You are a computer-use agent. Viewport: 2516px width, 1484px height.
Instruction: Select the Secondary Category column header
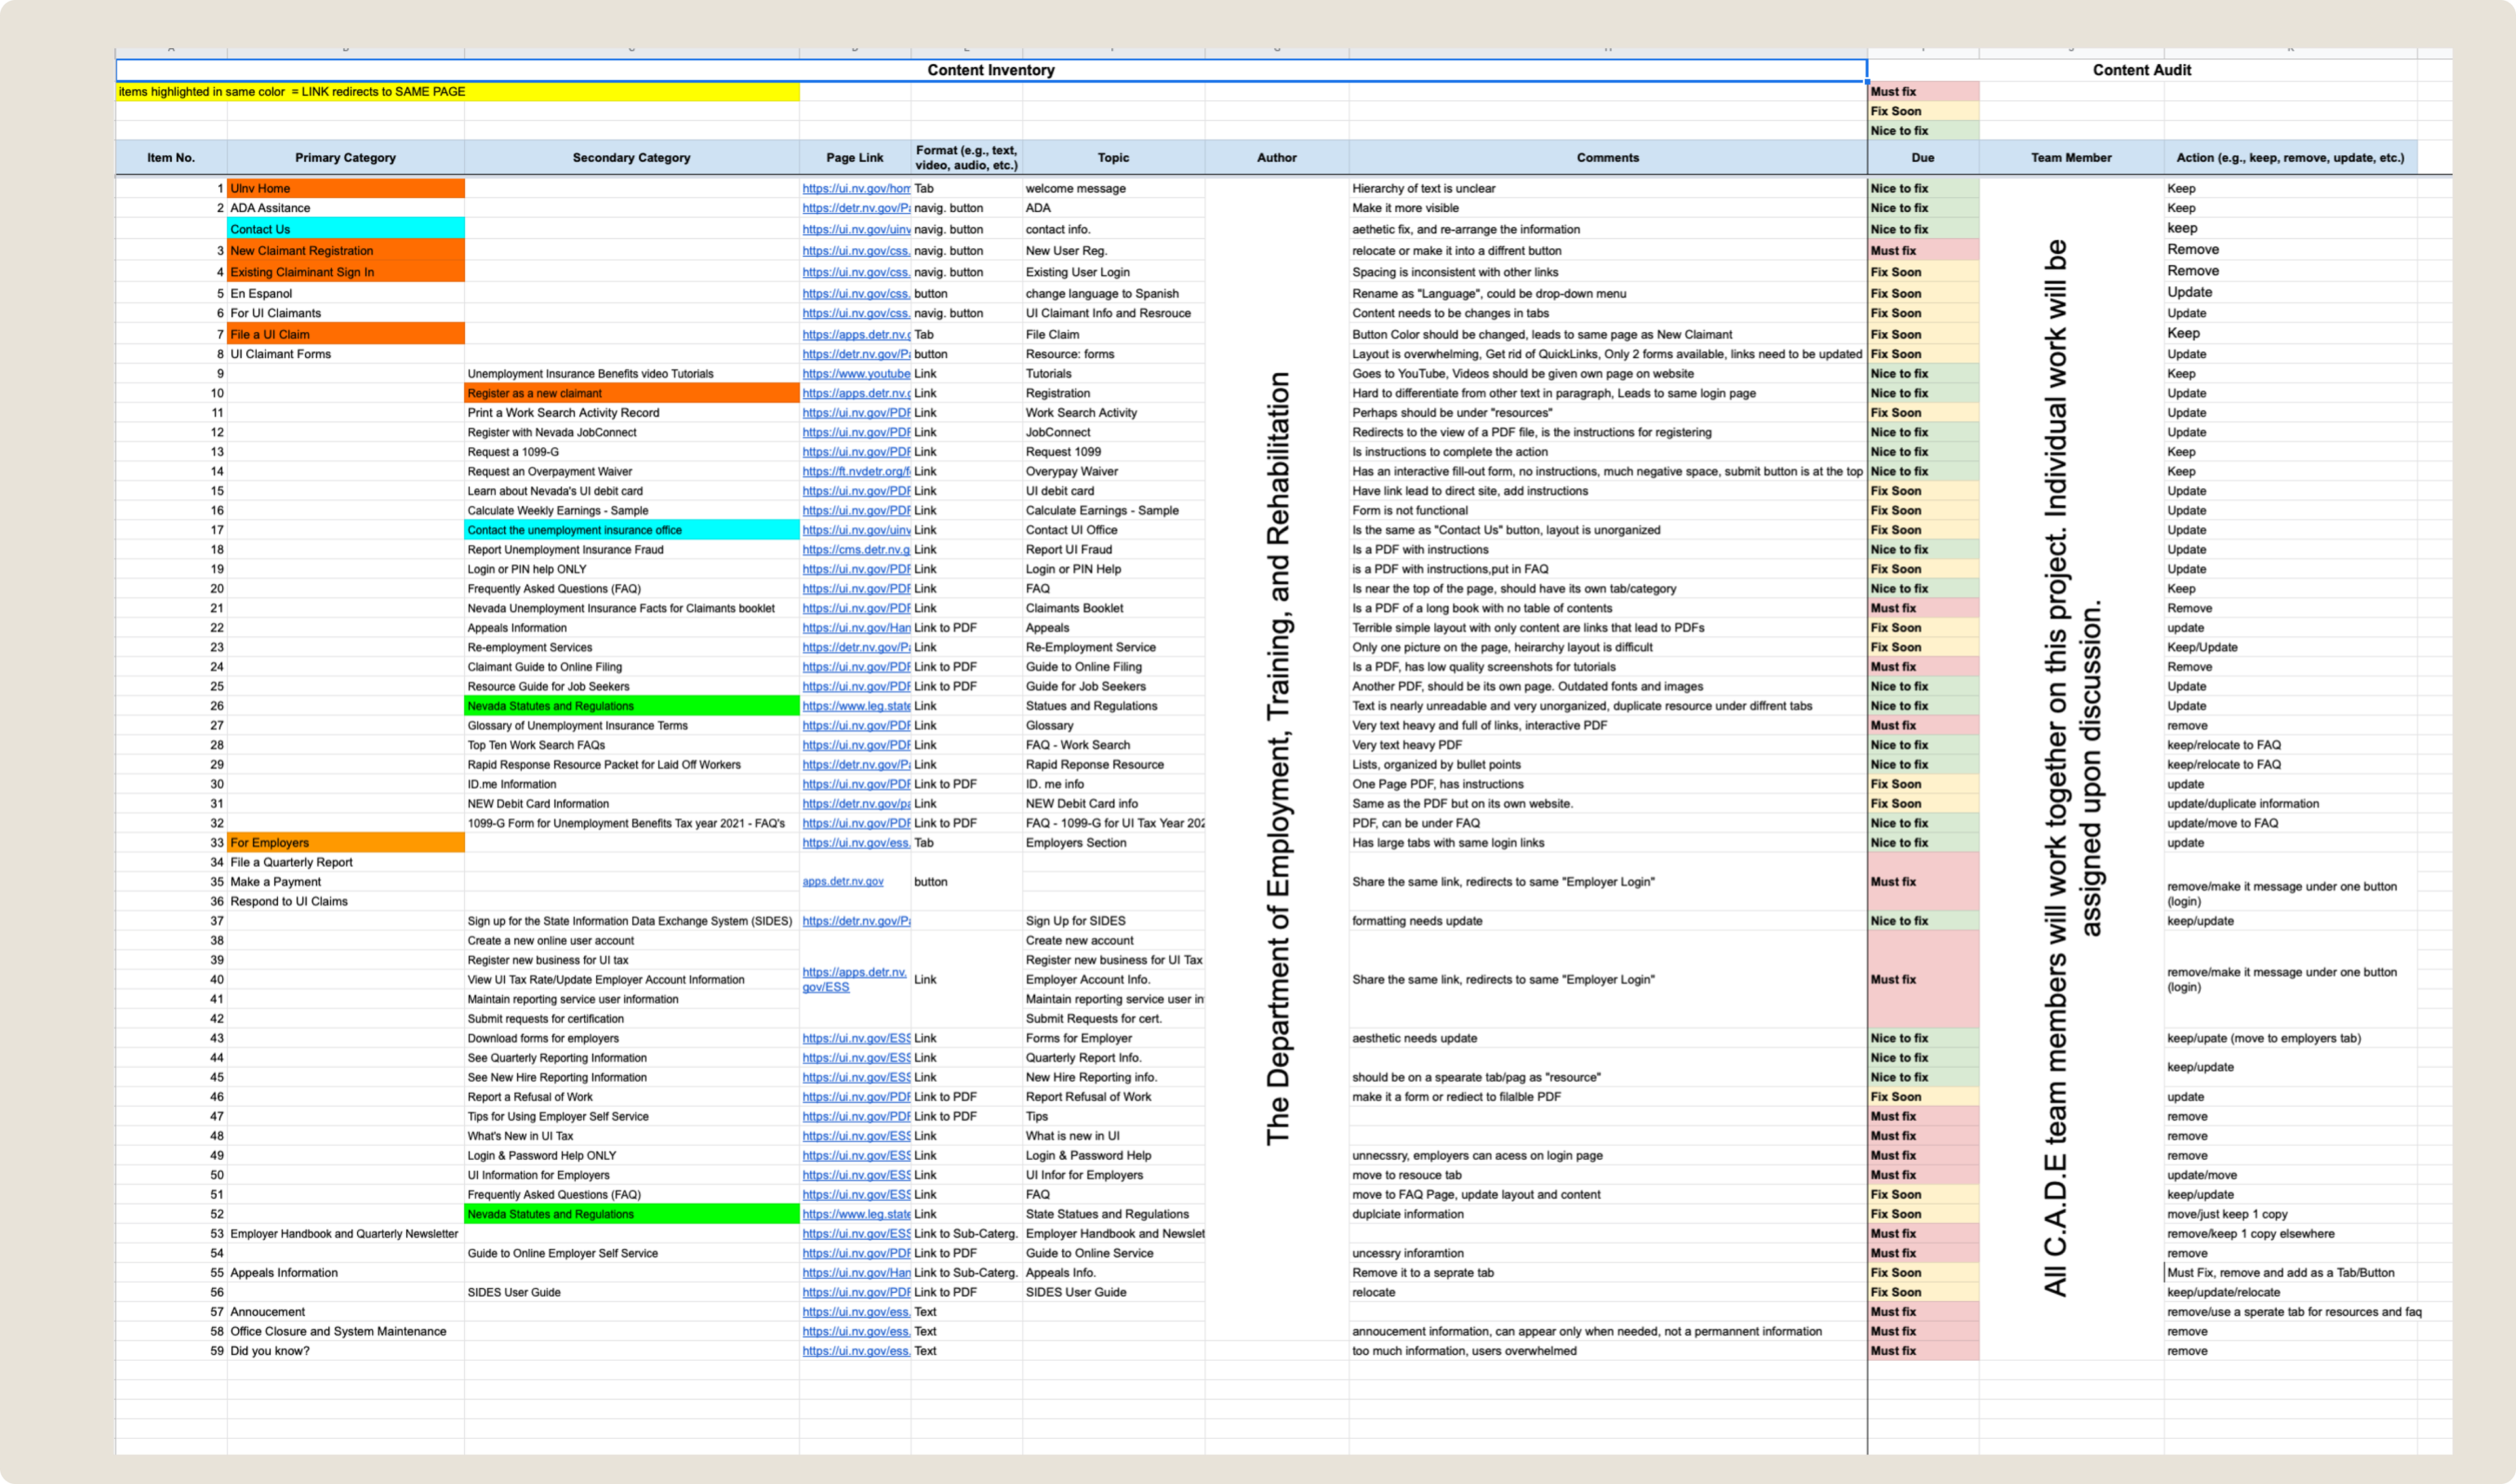[631, 157]
